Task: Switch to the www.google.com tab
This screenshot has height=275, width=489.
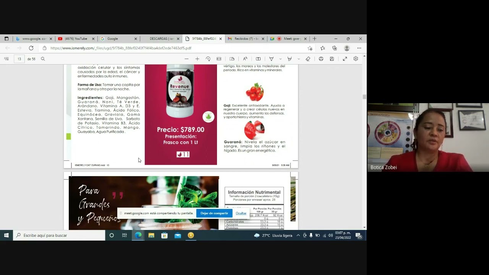Action: point(34,39)
